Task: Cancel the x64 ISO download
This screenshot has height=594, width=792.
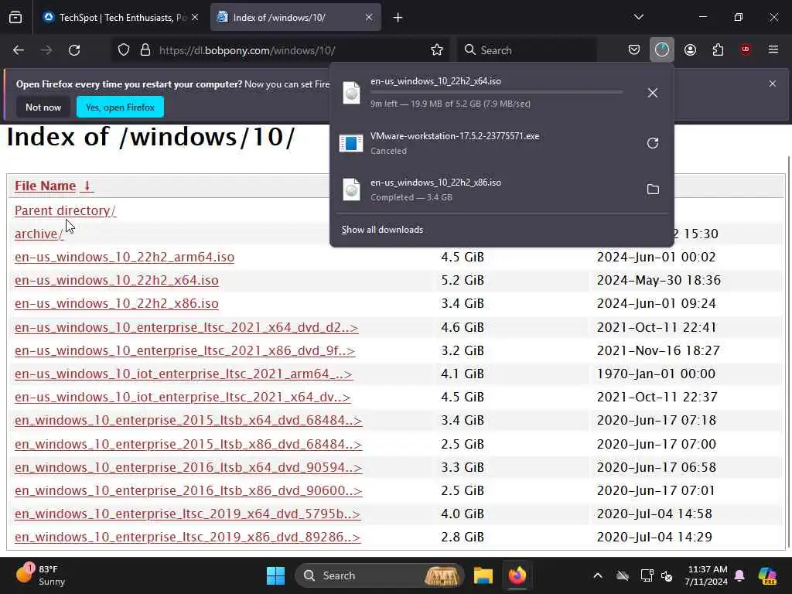Action: [x=653, y=93]
